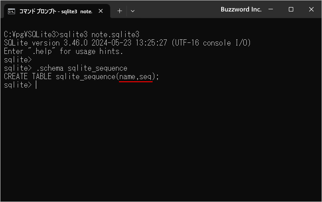Close the terminal window
Screen dimensions: 322x202
pyautogui.click(x=310, y=9)
